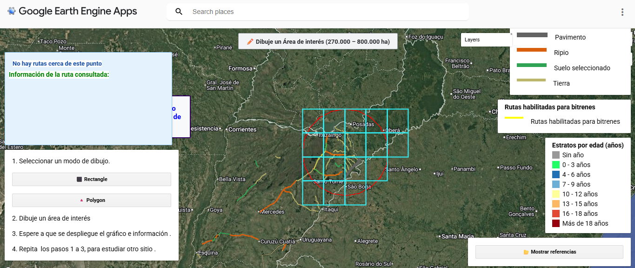Click the '0 - 3 años' green swatch

click(556, 165)
